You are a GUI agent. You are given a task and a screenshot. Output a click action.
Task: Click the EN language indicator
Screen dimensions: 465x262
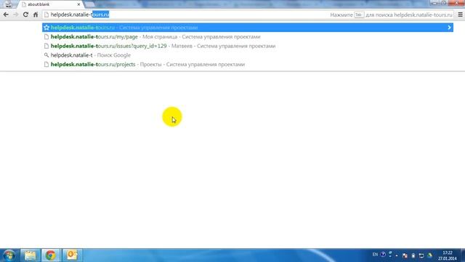coord(375,255)
